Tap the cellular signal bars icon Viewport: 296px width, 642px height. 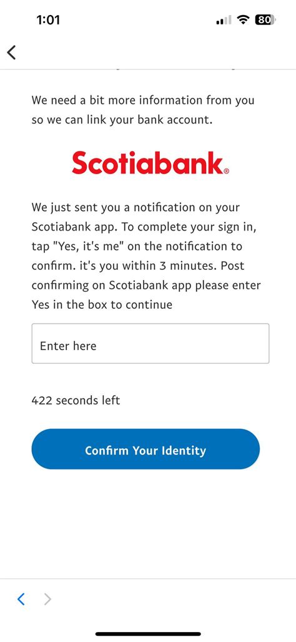224,19
